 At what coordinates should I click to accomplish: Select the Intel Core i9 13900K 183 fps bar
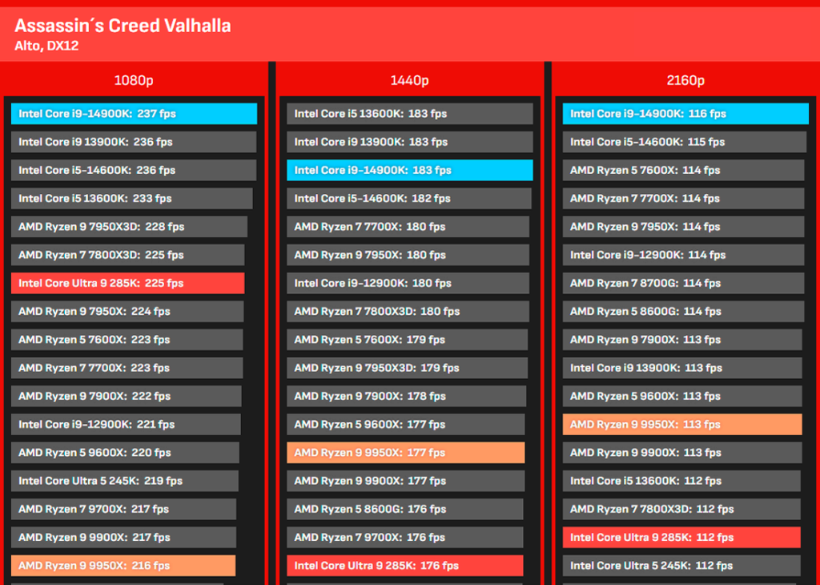point(410,142)
